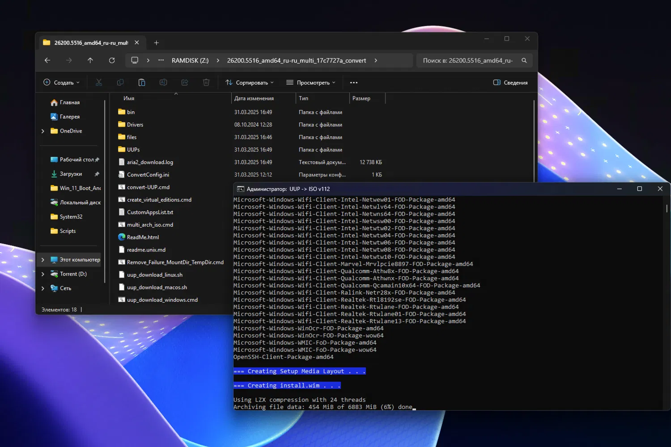Open the See more three-dots menu
671x447 pixels.
coord(354,83)
